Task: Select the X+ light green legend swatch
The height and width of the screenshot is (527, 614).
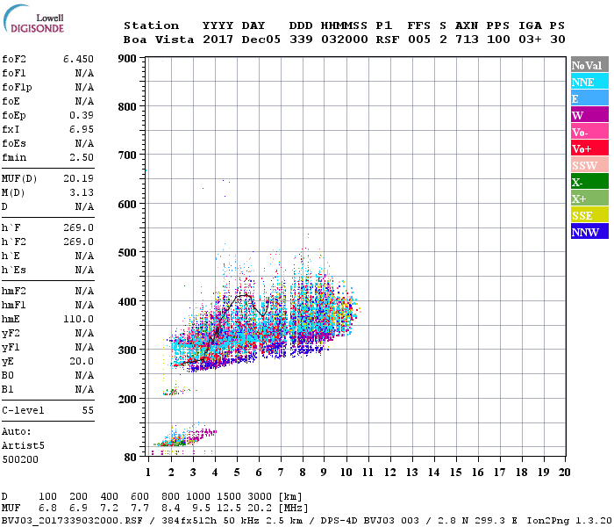Action: click(589, 199)
